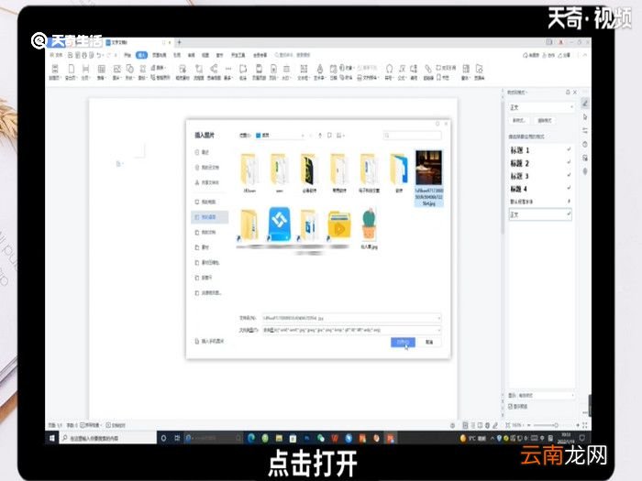Click the search field in insert dialog
The height and width of the screenshot is (481, 642).
[x=413, y=136]
